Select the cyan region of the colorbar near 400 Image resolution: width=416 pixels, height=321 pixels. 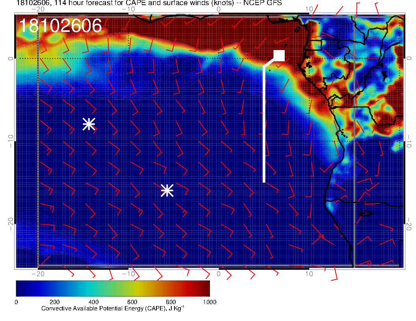pyautogui.click(x=93, y=288)
